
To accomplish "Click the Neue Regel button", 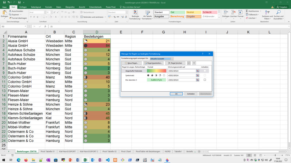I will [132, 63].
